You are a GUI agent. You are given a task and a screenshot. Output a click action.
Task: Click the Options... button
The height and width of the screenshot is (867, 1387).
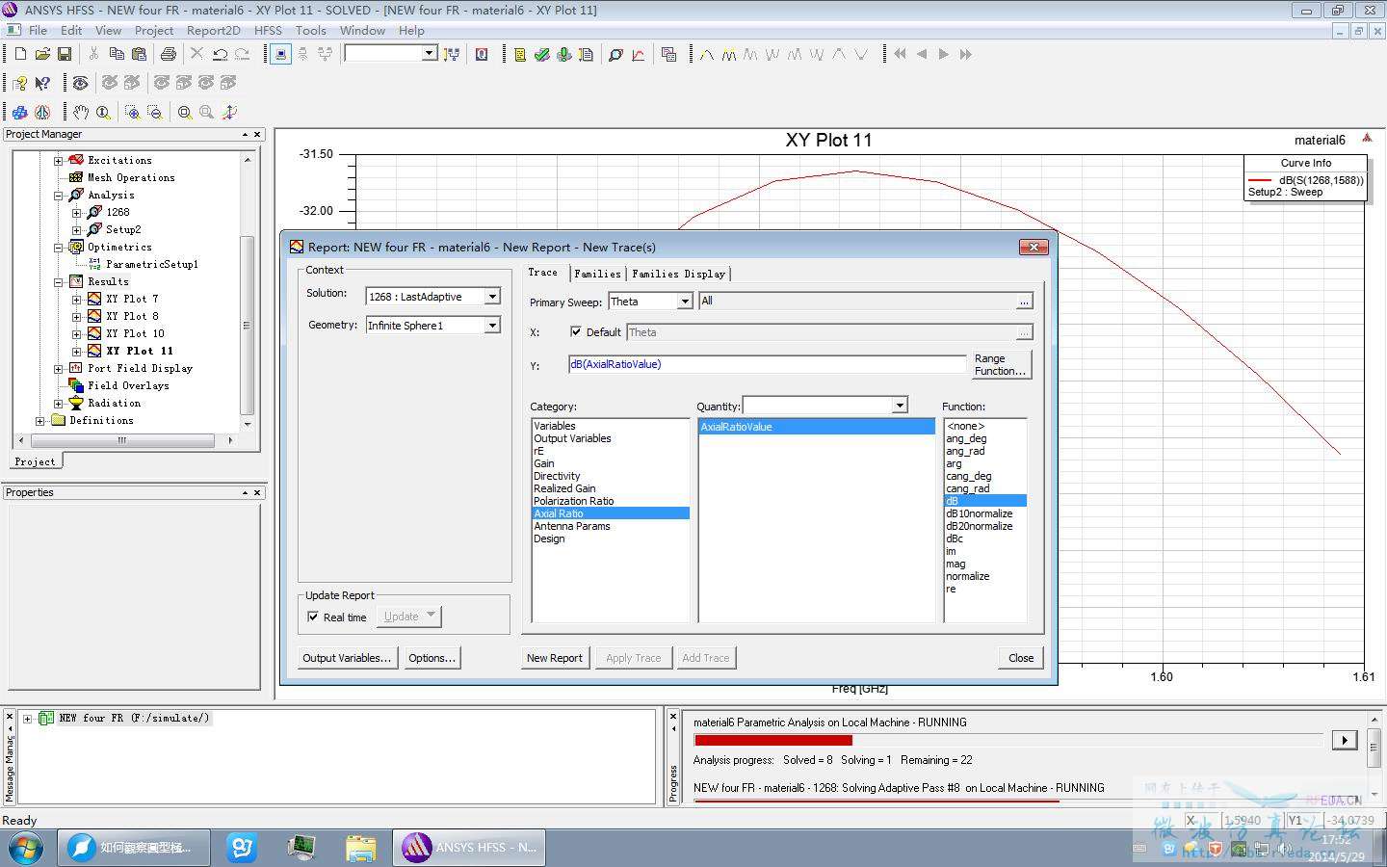point(432,658)
